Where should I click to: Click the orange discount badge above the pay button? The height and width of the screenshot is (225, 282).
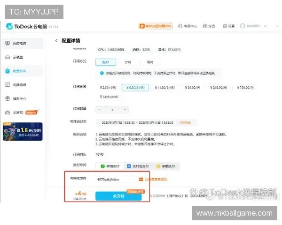click(136, 191)
